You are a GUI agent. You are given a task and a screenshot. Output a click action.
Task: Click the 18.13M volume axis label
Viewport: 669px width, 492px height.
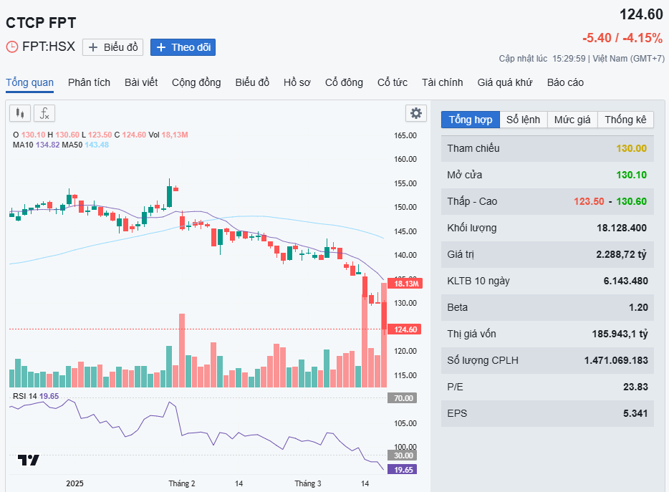tap(405, 284)
